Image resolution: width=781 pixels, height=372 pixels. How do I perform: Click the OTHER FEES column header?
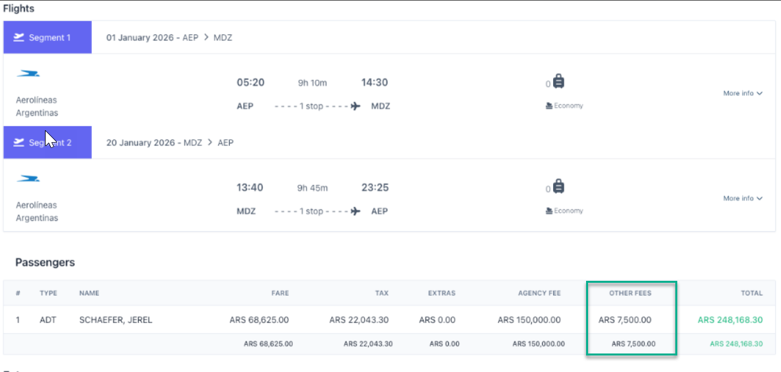tap(630, 293)
